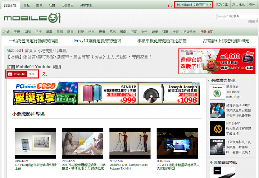The width and height of the screenshot is (259, 178).
Task: Click the PChome 聖誕狂享 banner
Action: [45, 93]
